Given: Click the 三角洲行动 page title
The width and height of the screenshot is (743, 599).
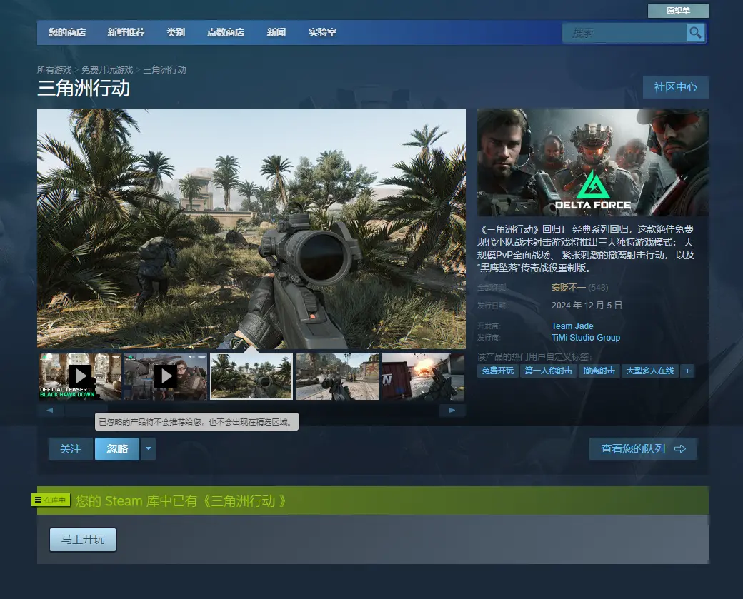Looking at the screenshot, I should point(84,89).
